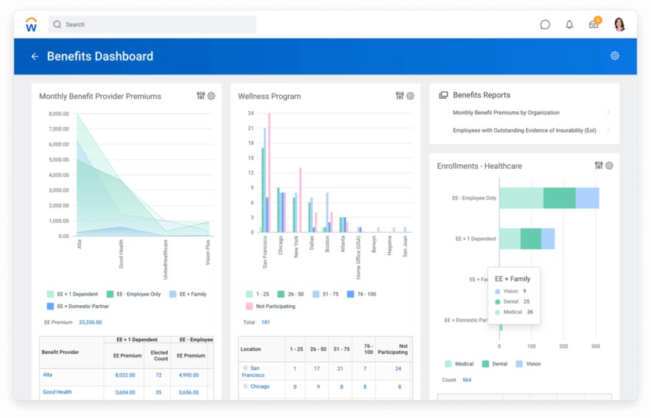Image resolution: width=651 pixels, height=418 pixels.
Task: Open gear settings on Enrollments - Healthcare
Action: [x=609, y=165]
